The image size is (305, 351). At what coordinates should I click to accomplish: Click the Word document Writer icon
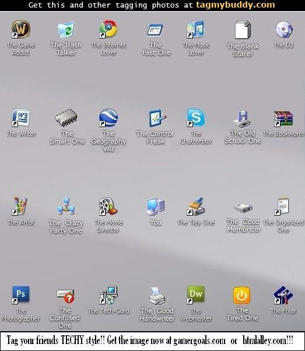click(20, 118)
